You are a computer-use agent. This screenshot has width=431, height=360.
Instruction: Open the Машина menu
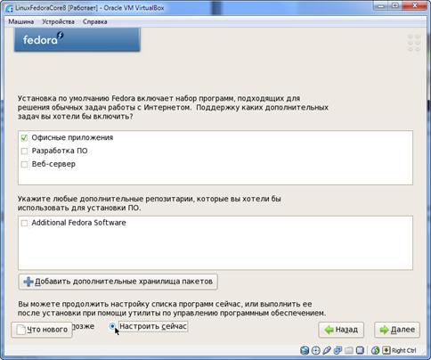(21, 21)
